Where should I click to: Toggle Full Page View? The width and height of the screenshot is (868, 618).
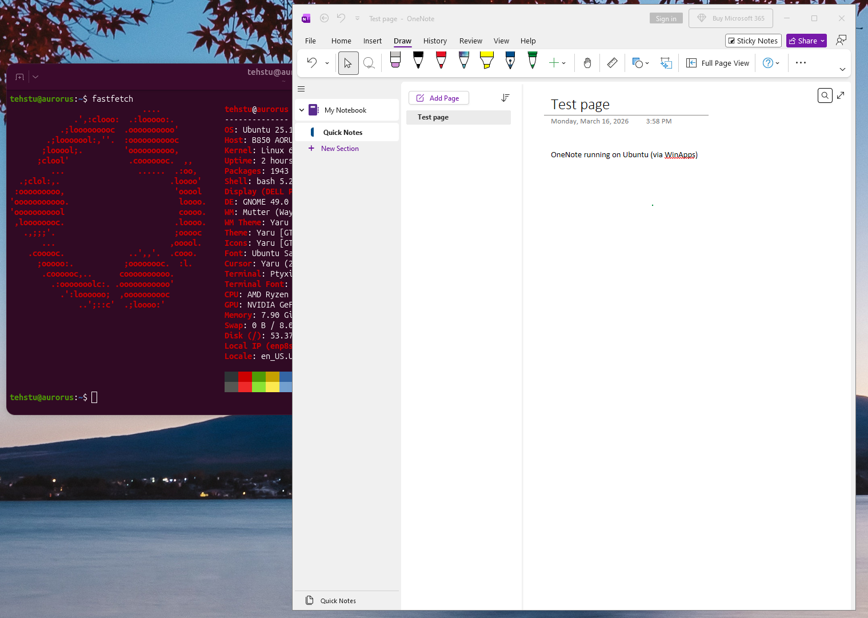click(x=718, y=63)
